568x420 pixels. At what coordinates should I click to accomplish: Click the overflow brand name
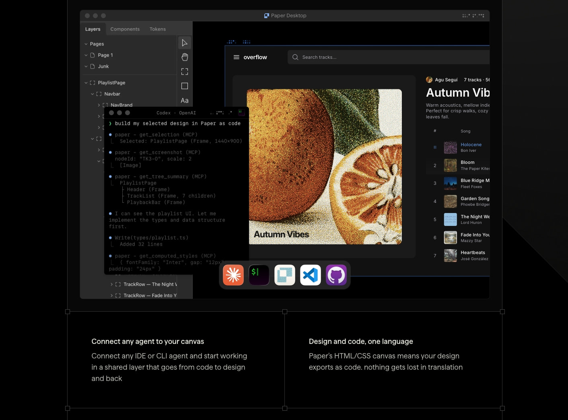[255, 57]
